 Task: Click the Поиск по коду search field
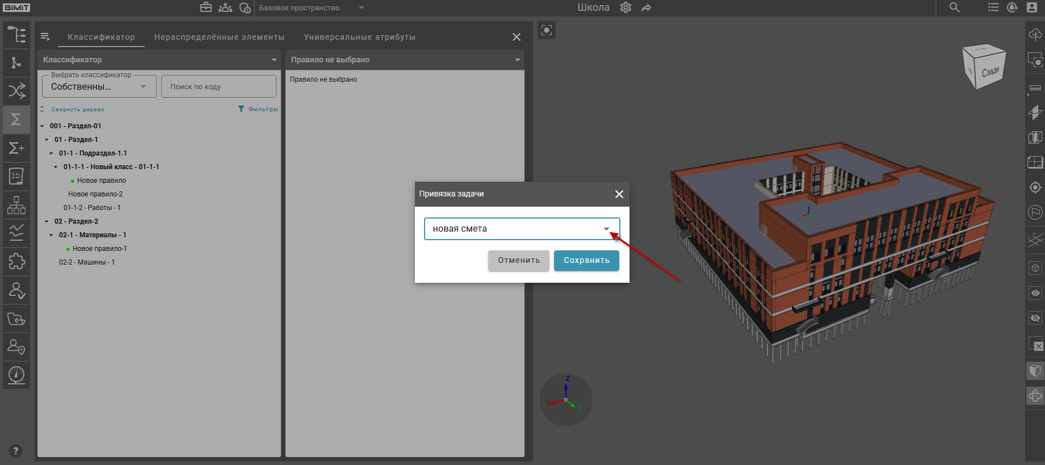(x=219, y=87)
